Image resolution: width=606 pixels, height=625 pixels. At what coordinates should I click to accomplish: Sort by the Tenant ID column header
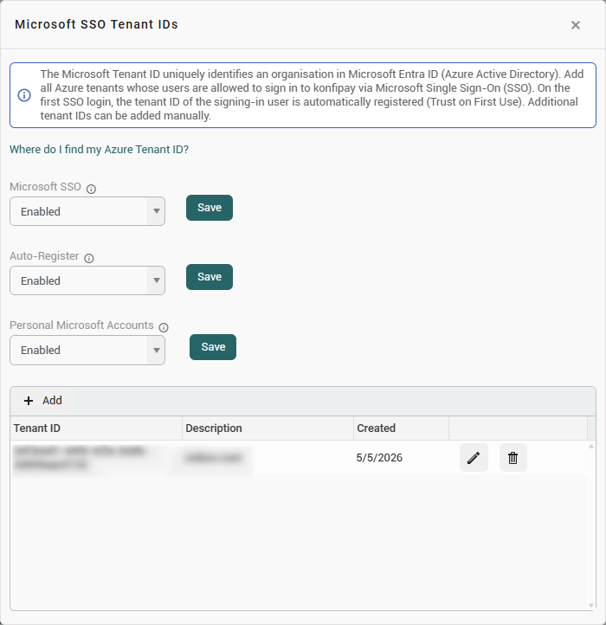point(96,428)
